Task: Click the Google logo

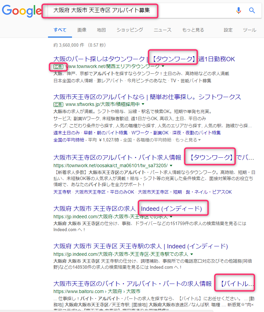Action: click(21, 10)
